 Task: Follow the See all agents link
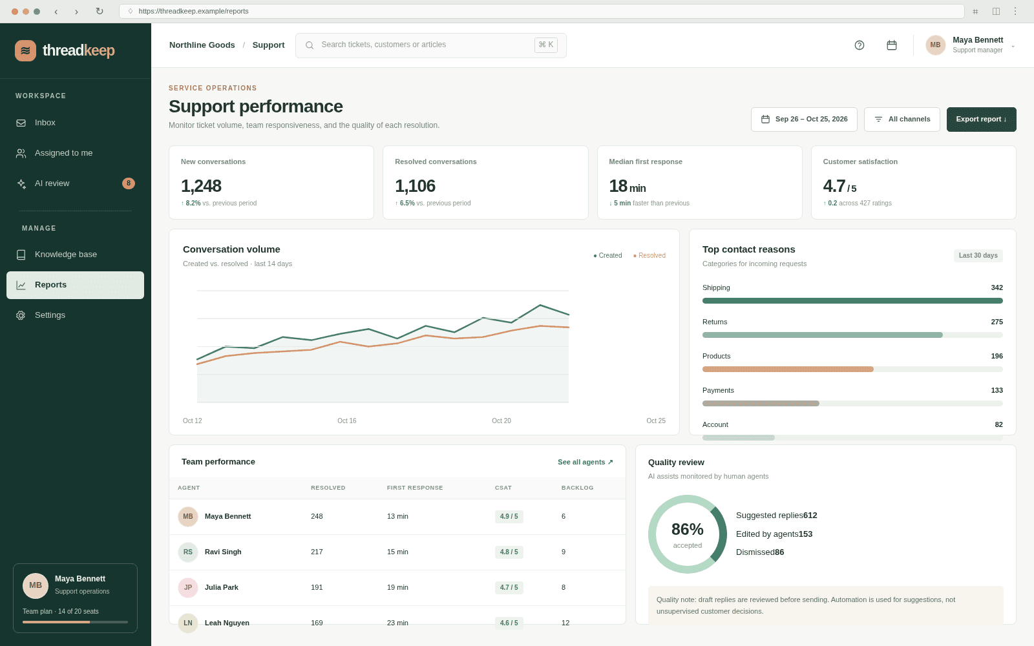pos(586,463)
